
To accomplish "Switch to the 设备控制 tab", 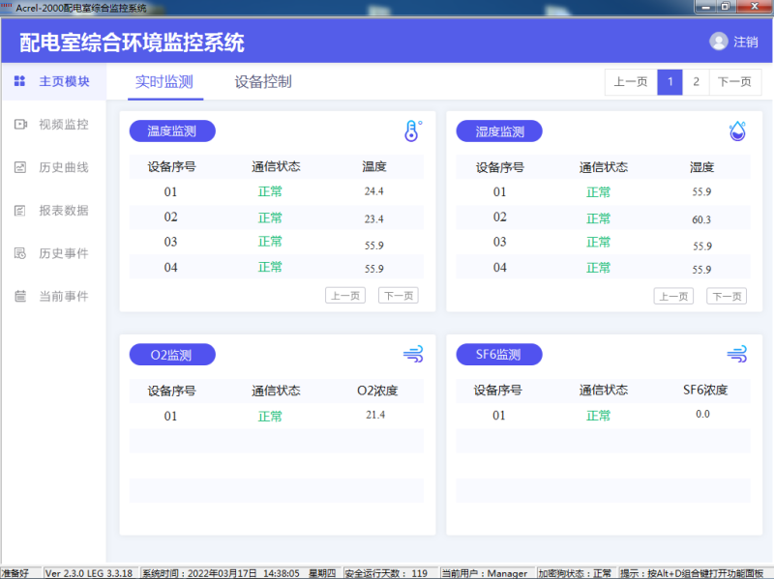I will click(263, 82).
